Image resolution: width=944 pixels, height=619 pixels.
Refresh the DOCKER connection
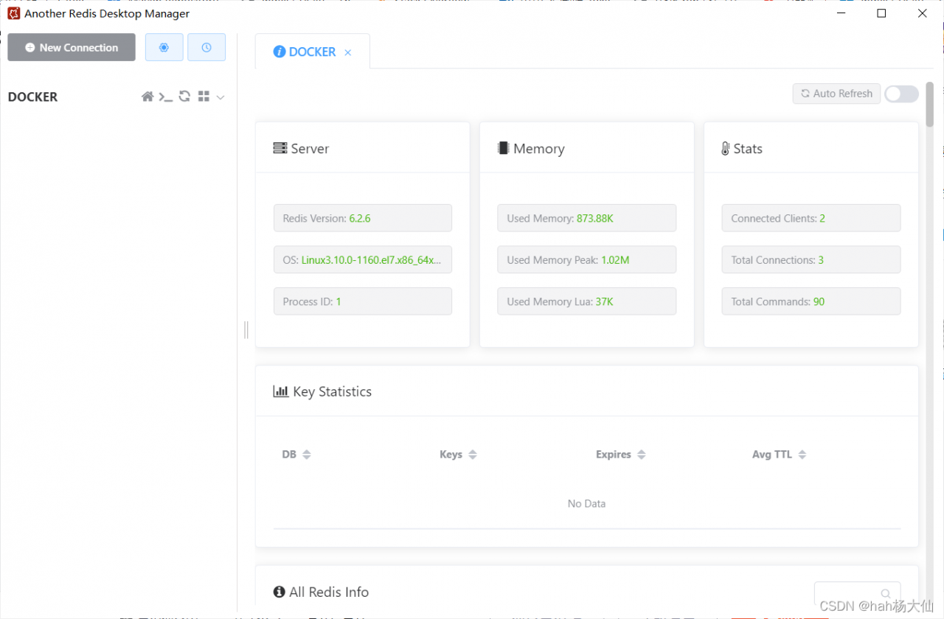[x=185, y=97]
